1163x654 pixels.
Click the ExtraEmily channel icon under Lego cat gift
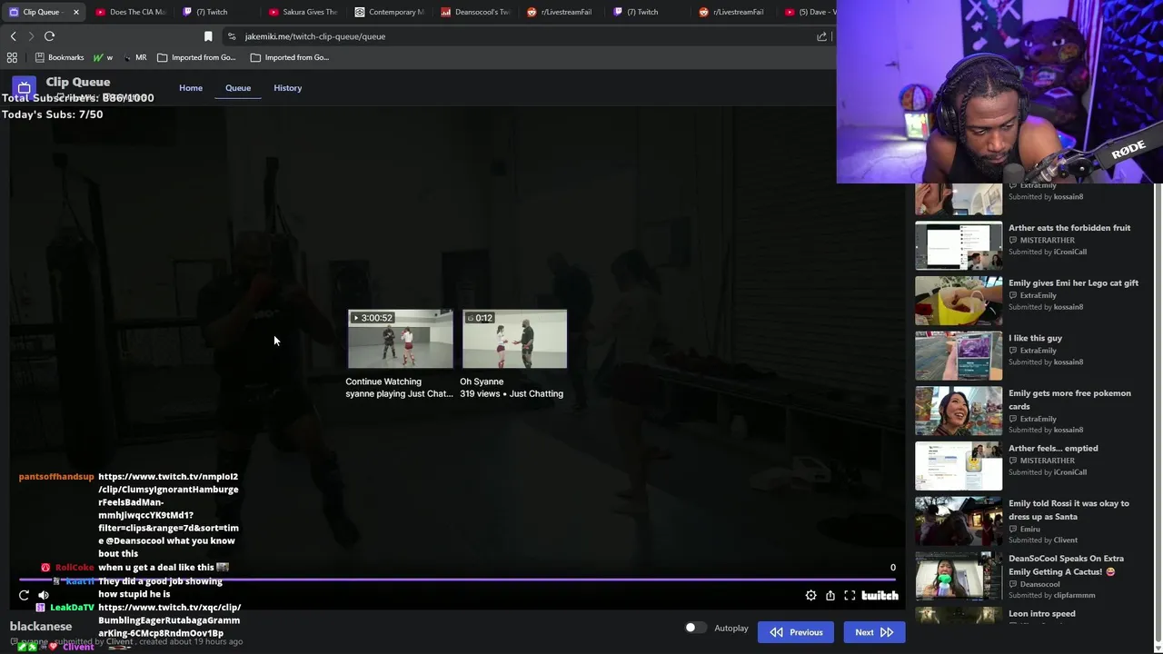tap(1013, 295)
